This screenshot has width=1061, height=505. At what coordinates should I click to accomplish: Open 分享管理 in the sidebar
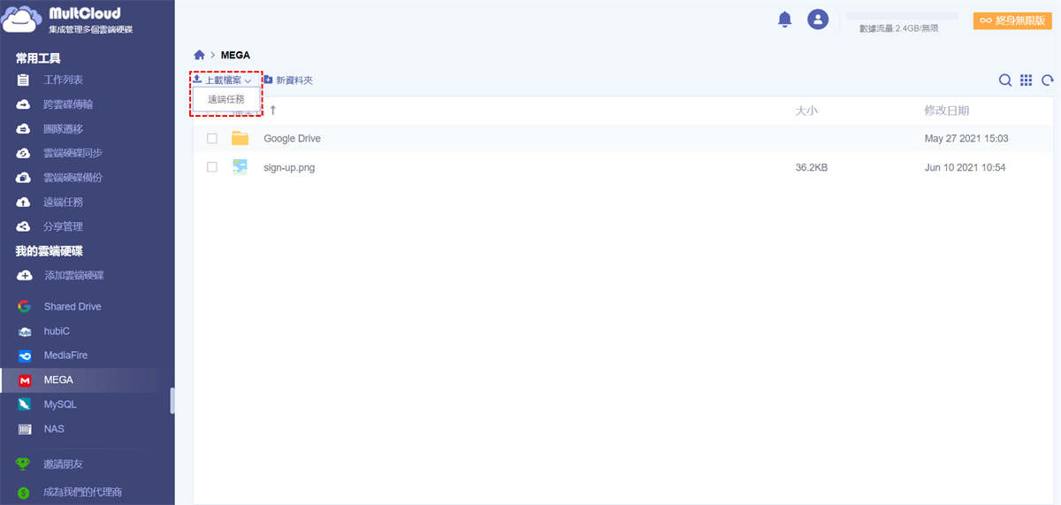pyautogui.click(x=64, y=226)
